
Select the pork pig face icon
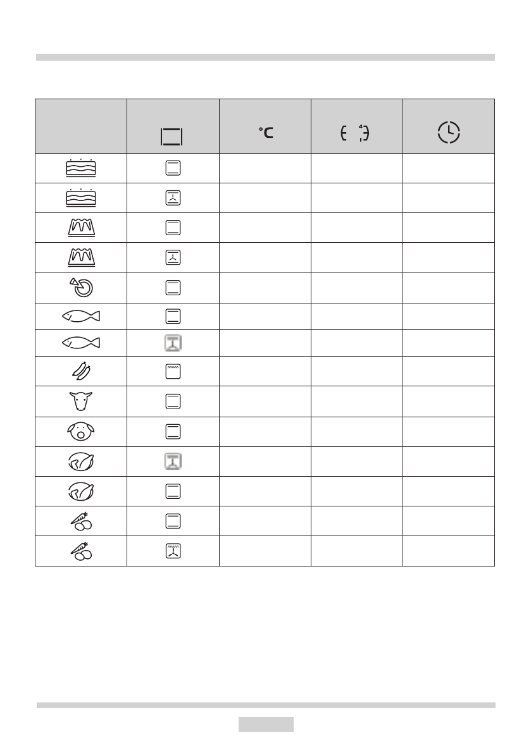point(81,431)
